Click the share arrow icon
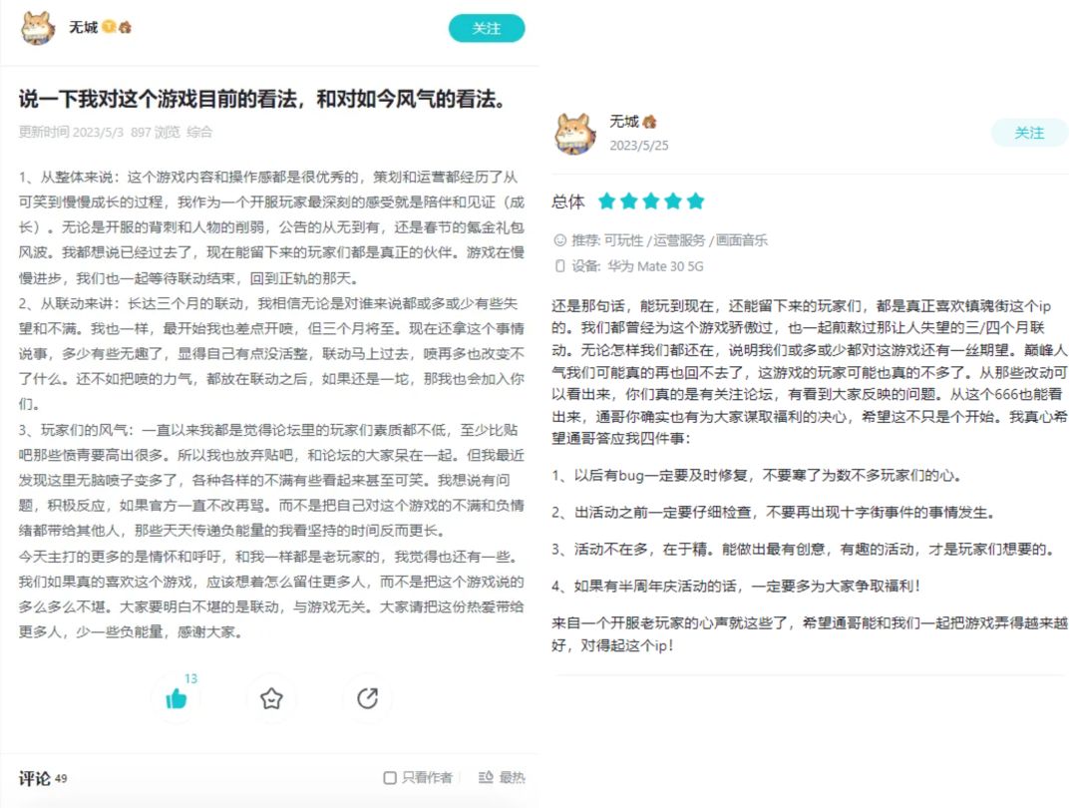This screenshot has width=1077, height=808. pyautogui.click(x=367, y=698)
